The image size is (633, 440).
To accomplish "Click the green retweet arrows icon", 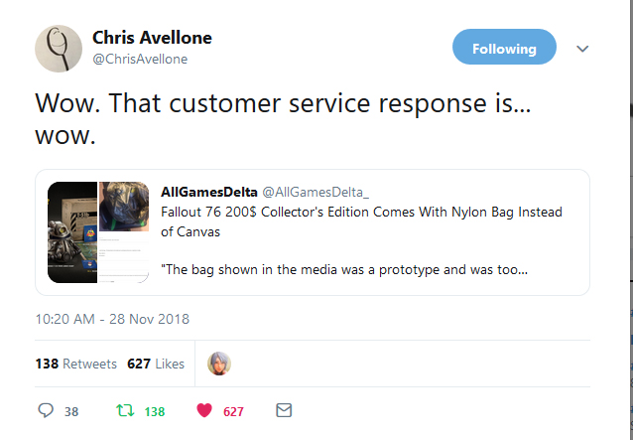I will coord(126,410).
